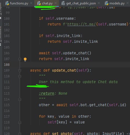The image size is (130, 135).
Task: Fold the docstring start at line 110
Action: (x=20, y=76)
